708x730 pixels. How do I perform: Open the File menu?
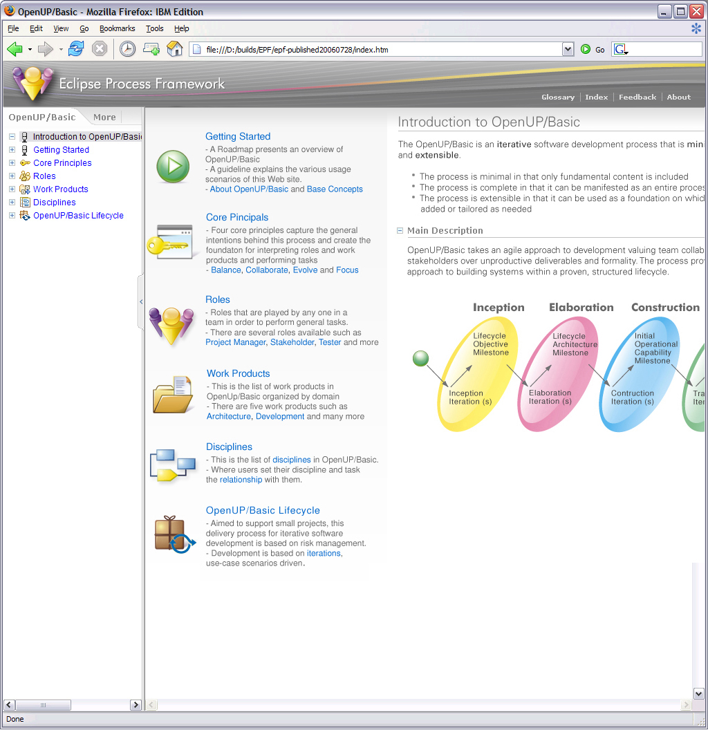tap(14, 28)
